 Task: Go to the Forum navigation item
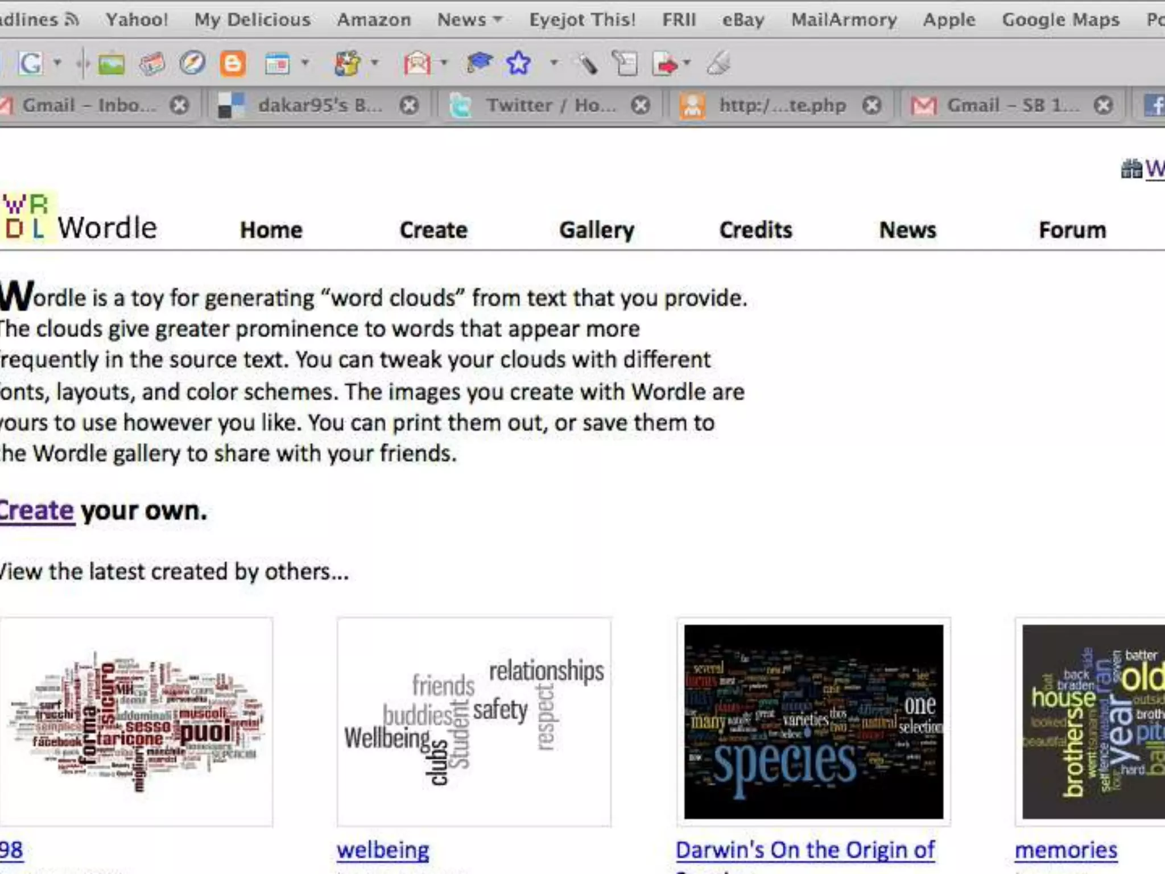1072,230
